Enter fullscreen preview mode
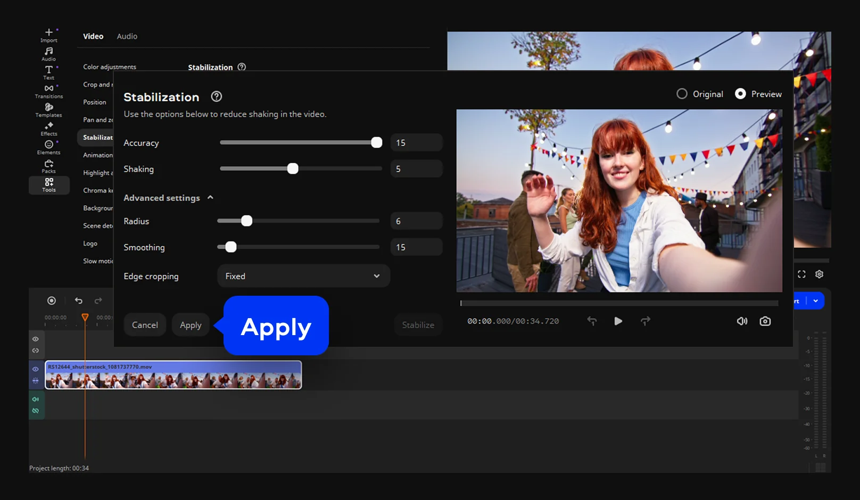The image size is (860, 500). click(x=801, y=274)
